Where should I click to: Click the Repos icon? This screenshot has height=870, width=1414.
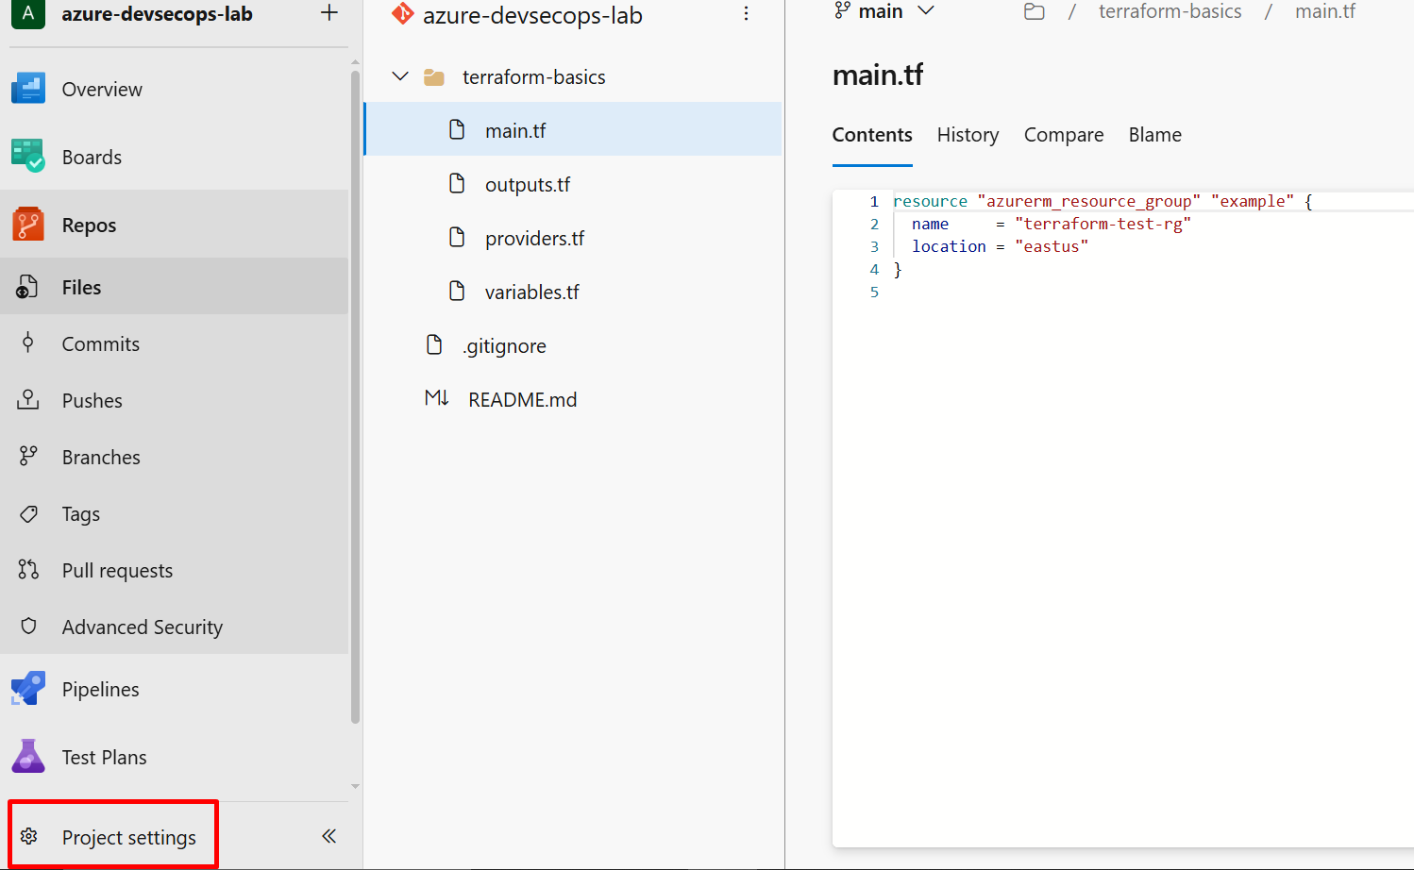click(x=28, y=225)
